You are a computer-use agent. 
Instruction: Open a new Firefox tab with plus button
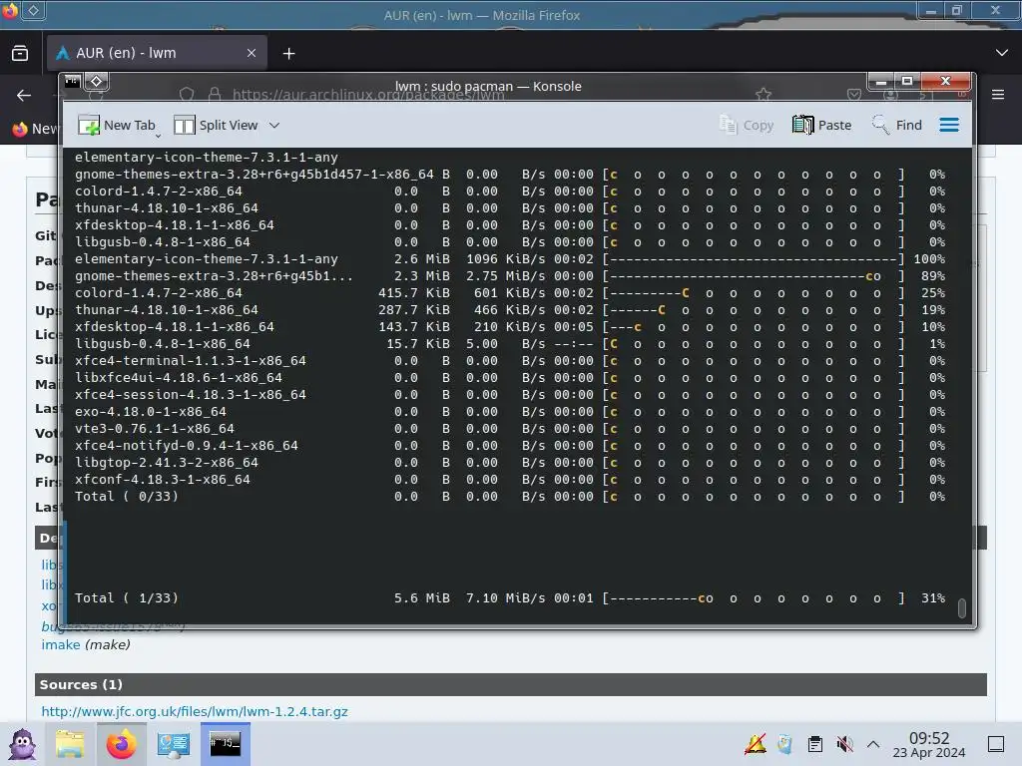click(288, 54)
